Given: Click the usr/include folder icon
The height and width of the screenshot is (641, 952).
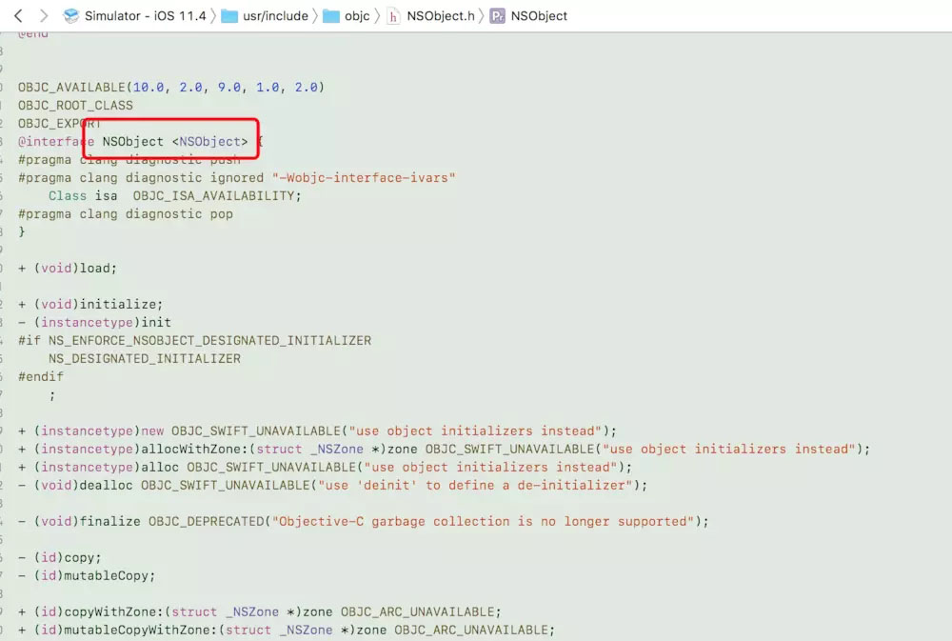Looking at the screenshot, I should [x=228, y=16].
